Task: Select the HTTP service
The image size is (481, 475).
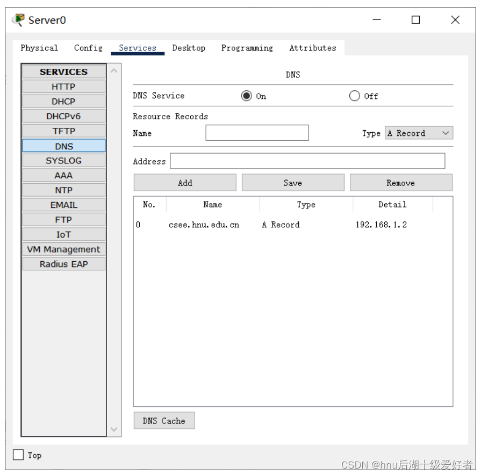Action: pos(64,87)
